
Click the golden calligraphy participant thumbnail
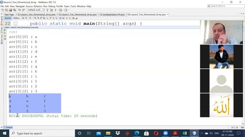(x=221, y=105)
